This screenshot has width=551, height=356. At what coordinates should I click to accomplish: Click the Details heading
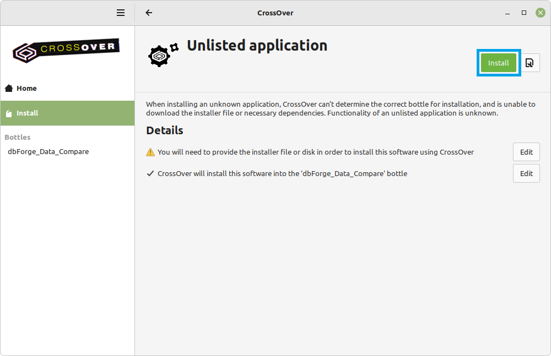pyautogui.click(x=164, y=130)
